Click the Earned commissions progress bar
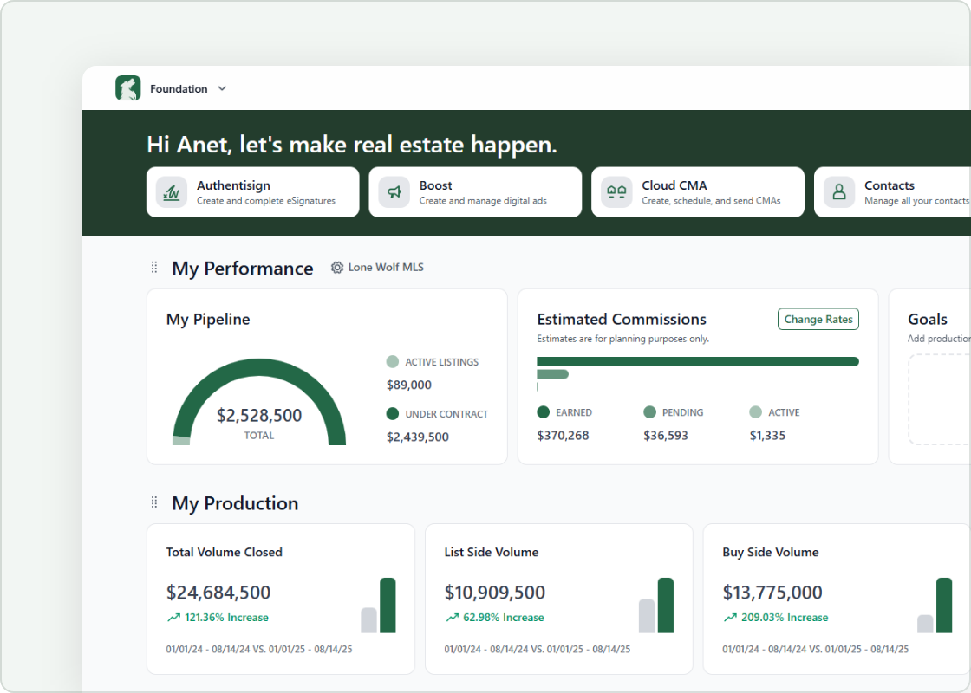 coord(698,361)
